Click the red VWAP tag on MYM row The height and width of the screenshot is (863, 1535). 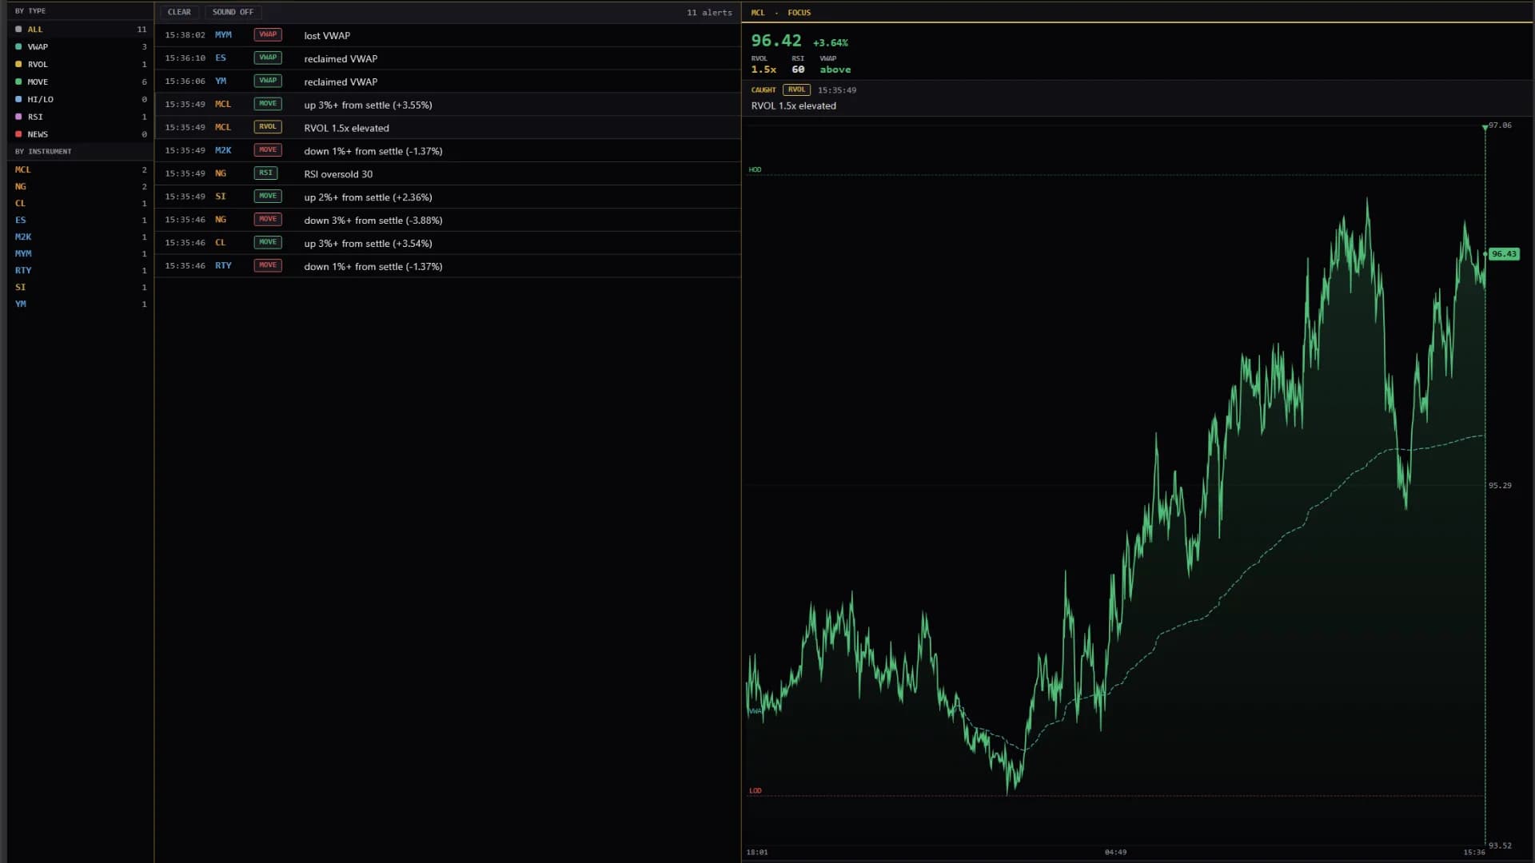click(268, 34)
